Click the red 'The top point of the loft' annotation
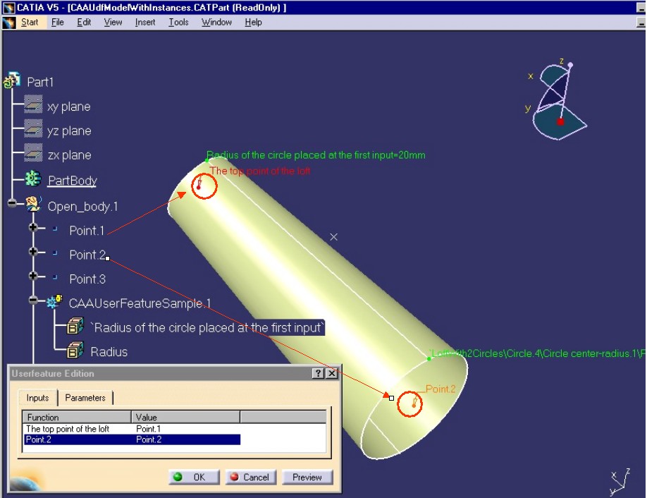 tap(260, 171)
